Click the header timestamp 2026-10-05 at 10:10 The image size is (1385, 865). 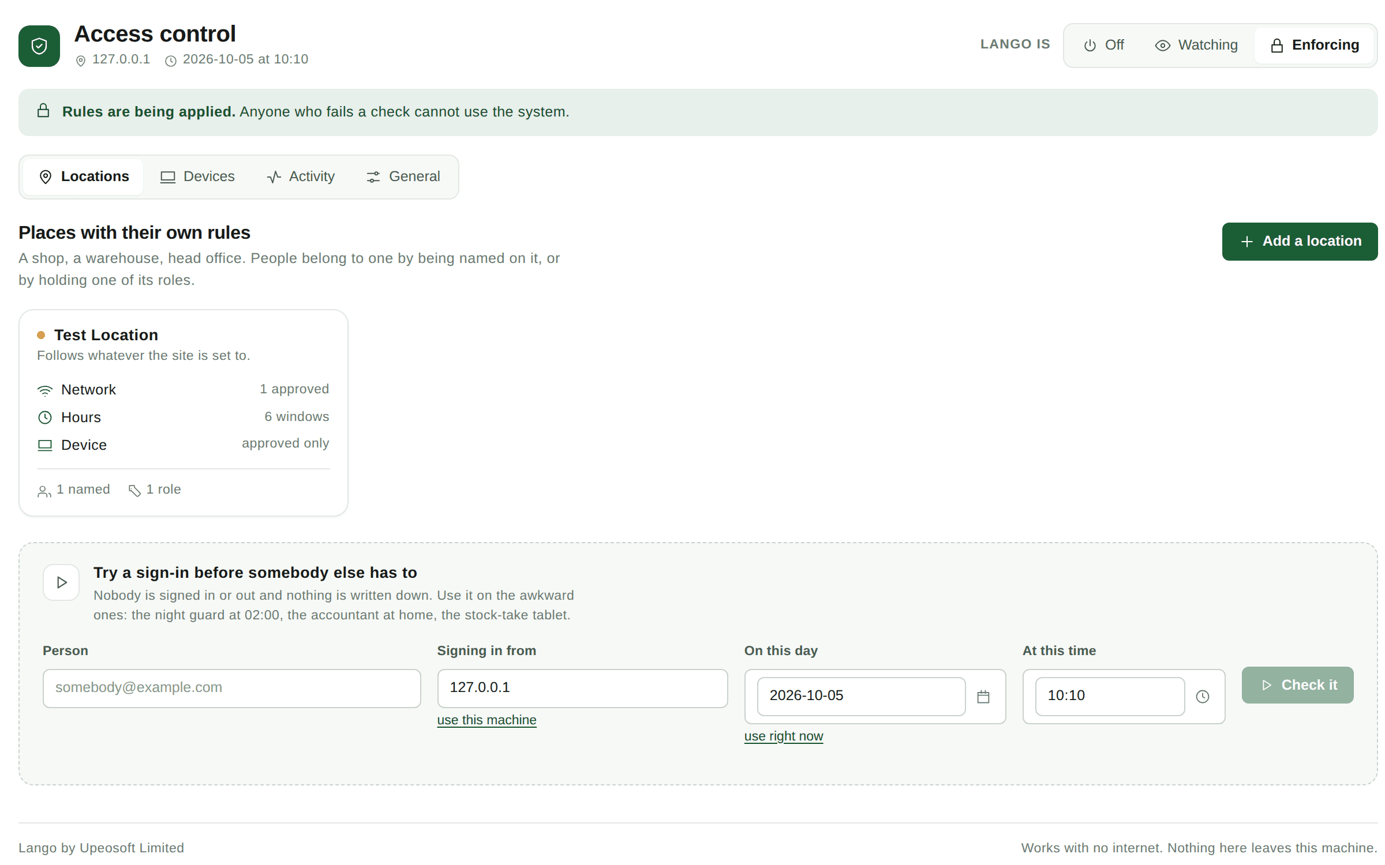click(x=245, y=59)
